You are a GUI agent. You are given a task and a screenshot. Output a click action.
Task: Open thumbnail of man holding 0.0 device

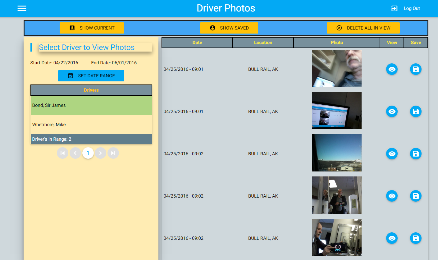337,237
